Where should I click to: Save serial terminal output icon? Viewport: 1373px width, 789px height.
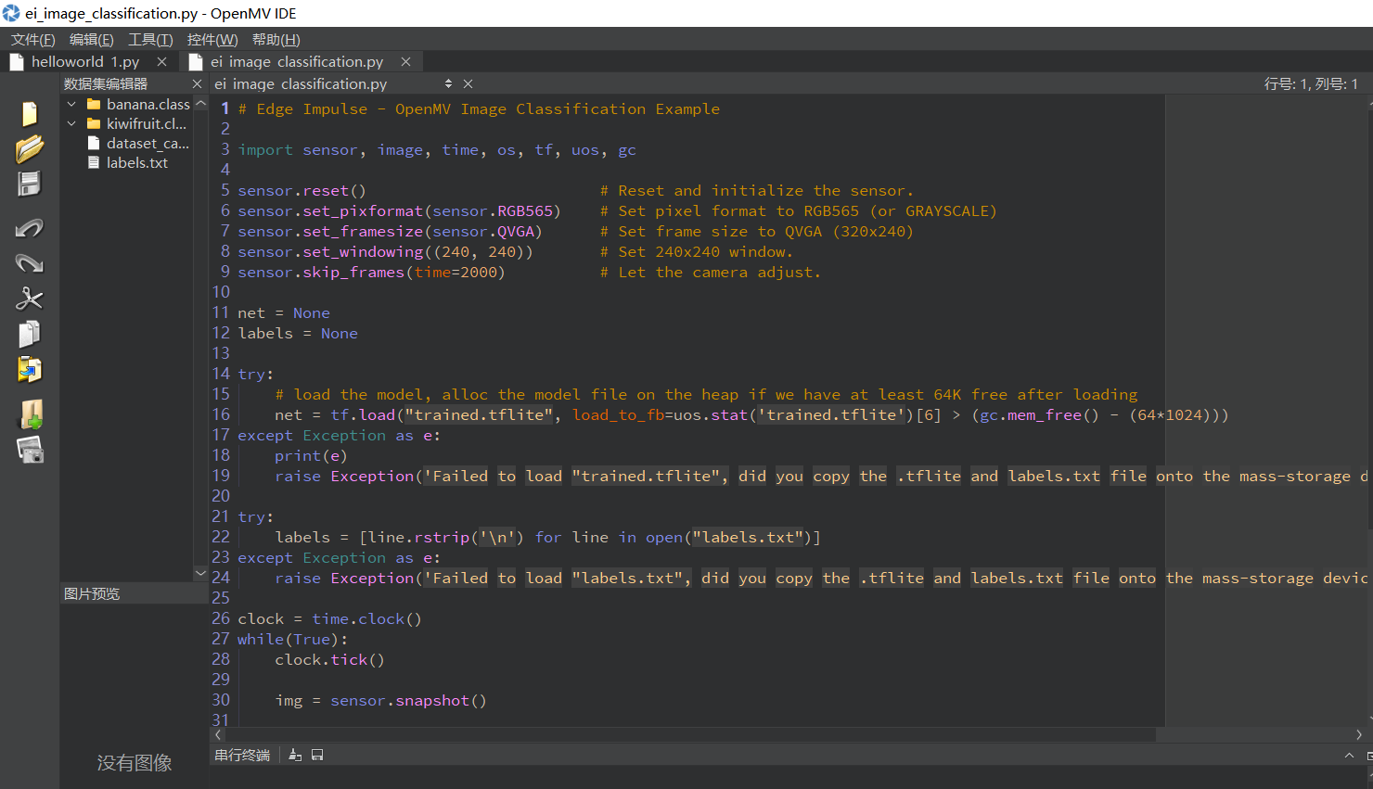pyautogui.click(x=317, y=755)
